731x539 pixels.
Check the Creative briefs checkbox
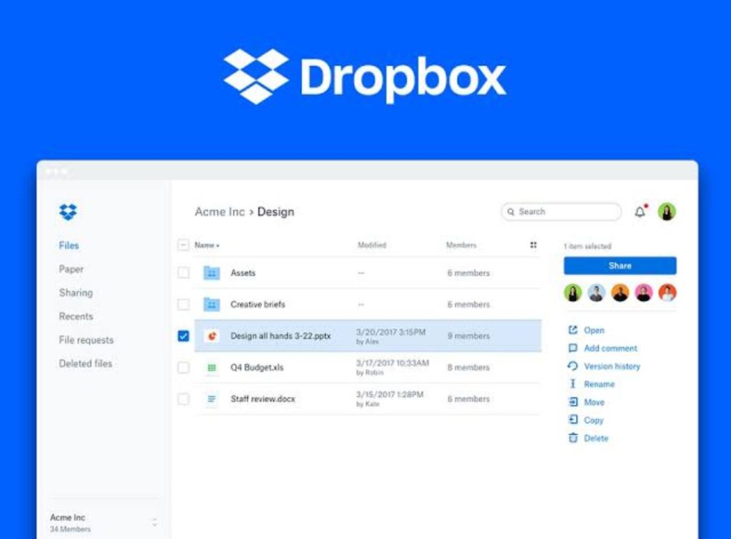pos(183,304)
